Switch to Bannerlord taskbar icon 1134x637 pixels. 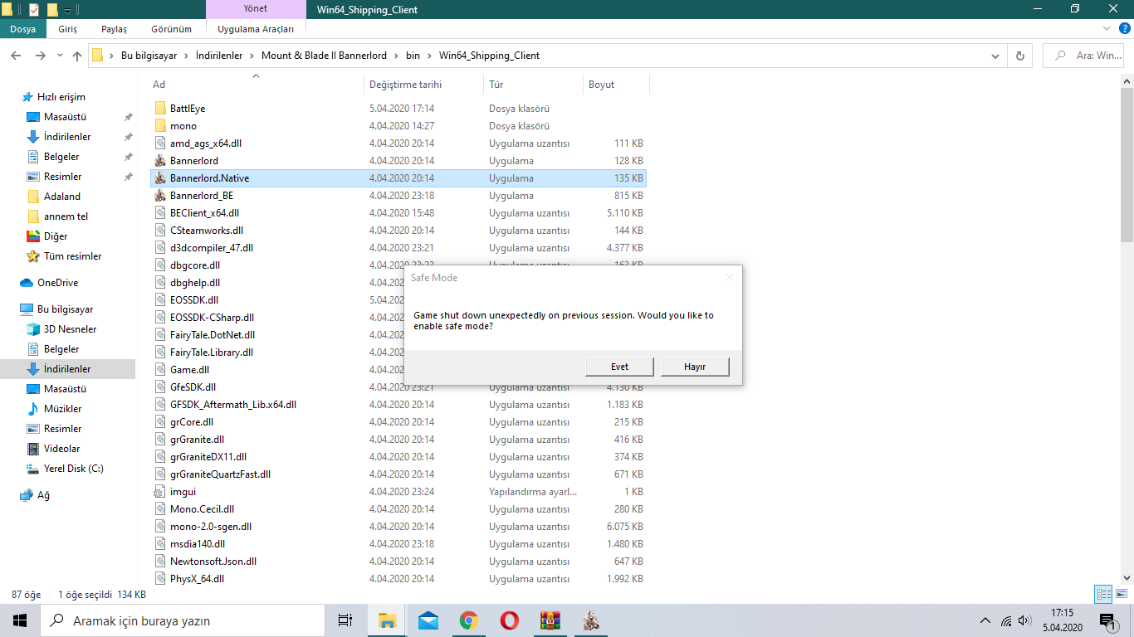pyautogui.click(x=590, y=620)
